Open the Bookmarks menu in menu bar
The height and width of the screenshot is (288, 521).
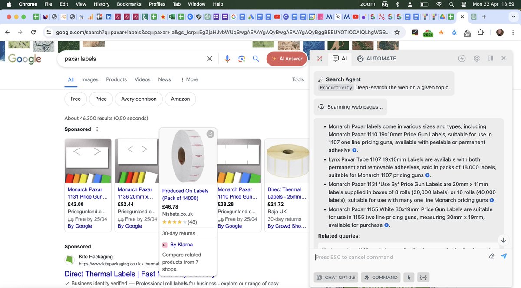pos(129,4)
